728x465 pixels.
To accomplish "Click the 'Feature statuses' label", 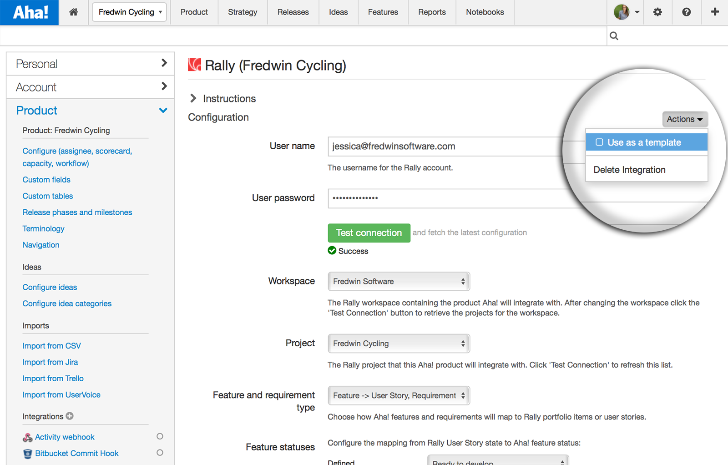I will click(x=280, y=447).
